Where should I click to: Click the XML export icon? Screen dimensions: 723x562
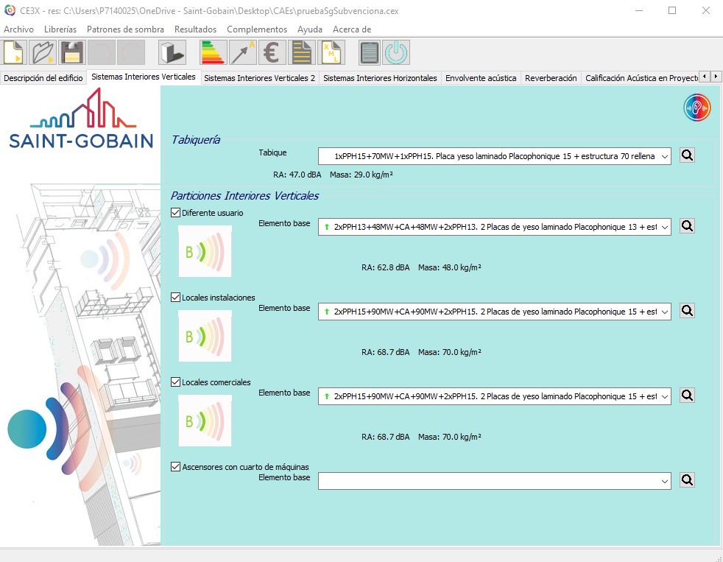coord(330,53)
